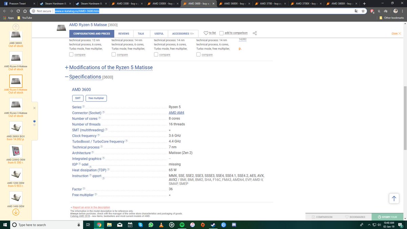Click the SMT feature tag button
The width and height of the screenshot is (407, 229).
pos(78,98)
